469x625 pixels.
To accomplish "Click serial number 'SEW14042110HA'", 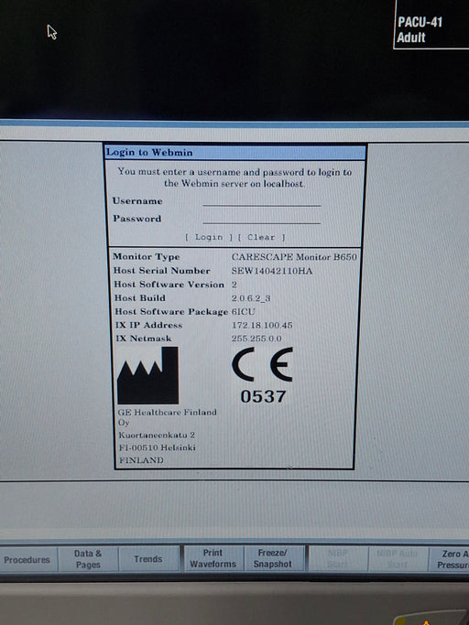I will tap(272, 271).
